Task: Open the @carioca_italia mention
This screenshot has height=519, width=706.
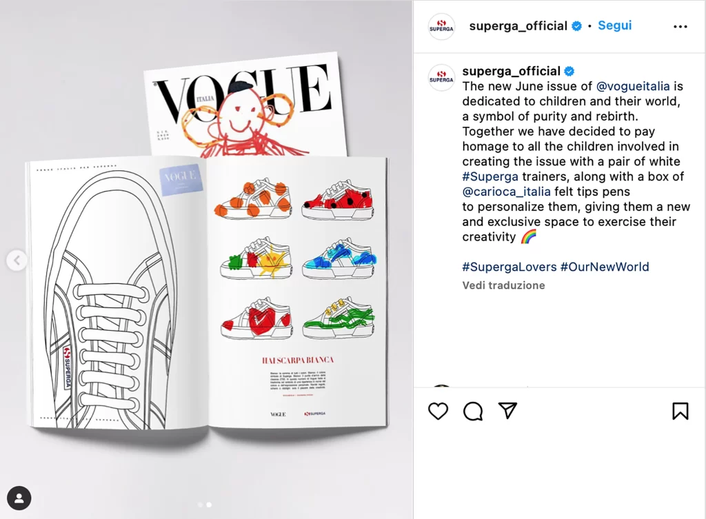Action: (506, 192)
